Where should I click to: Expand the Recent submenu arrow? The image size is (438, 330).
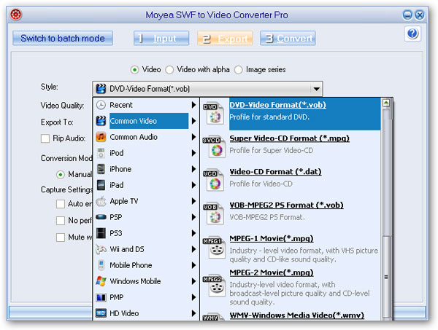pyautogui.click(x=193, y=105)
